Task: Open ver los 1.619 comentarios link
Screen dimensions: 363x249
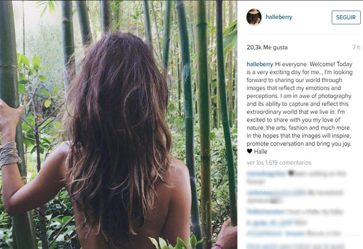Action: point(278,162)
